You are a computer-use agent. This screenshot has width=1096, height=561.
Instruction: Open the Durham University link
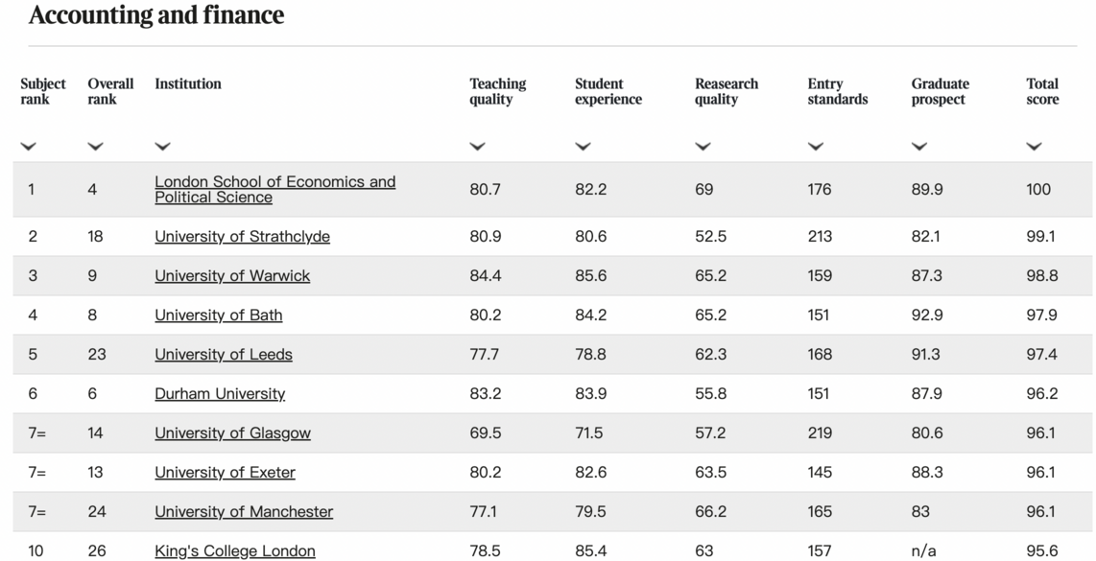click(x=220, y=394)
